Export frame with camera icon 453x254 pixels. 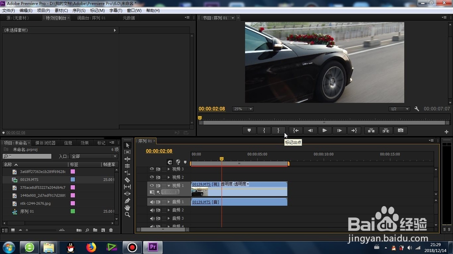(x=400, y=130)
